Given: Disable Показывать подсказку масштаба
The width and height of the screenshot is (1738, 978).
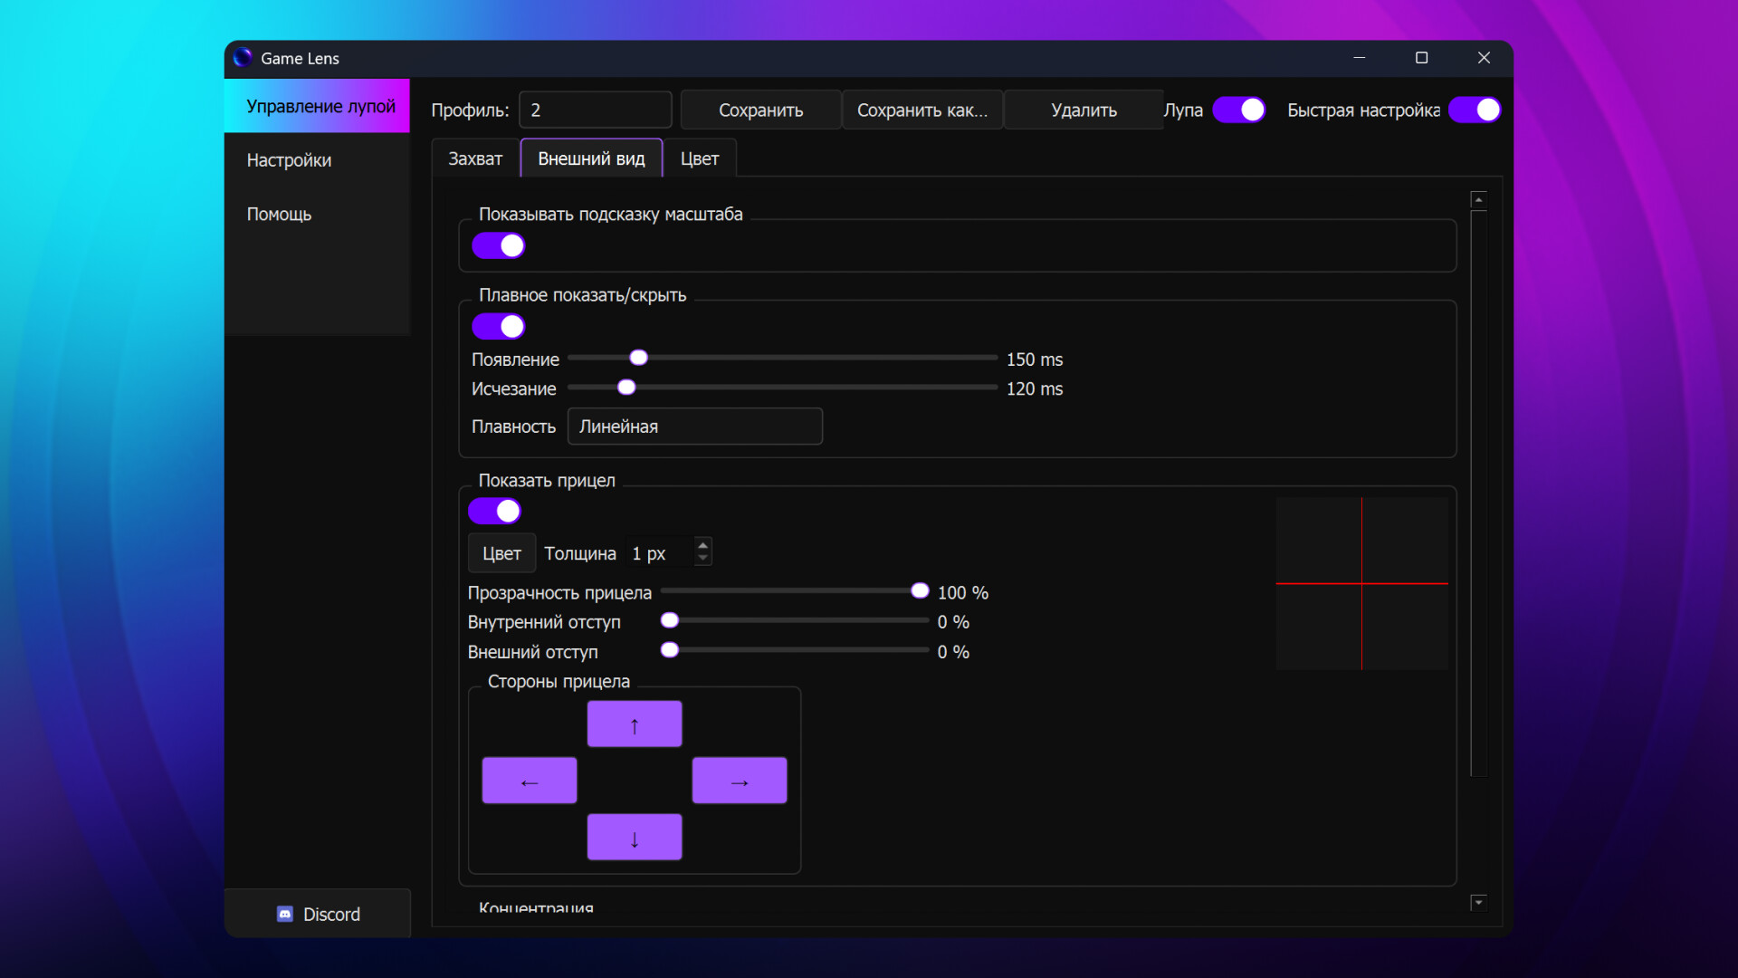Looking at the screenshot, I should click(498, 244).
